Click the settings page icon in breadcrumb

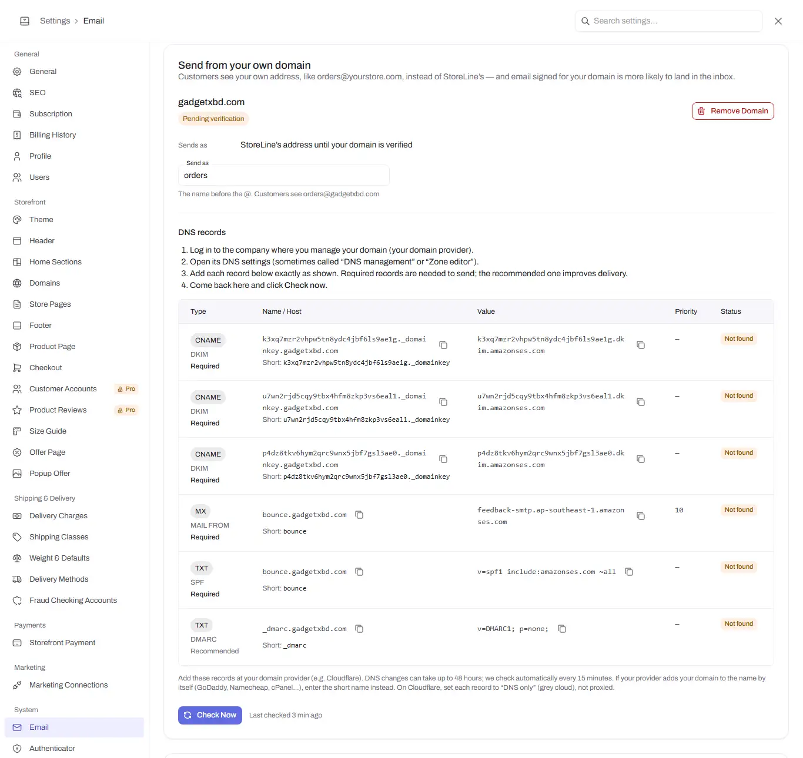[25, 21]
